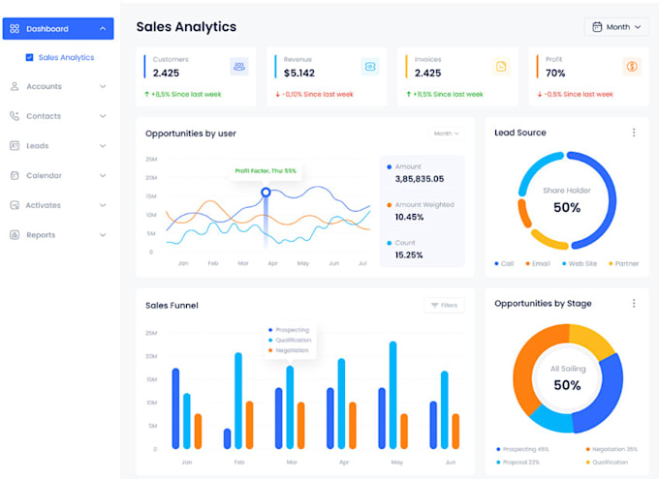
Task: Toggle Amount series in line chart legend
Action: pyautogui.click(x=404, y=166)
